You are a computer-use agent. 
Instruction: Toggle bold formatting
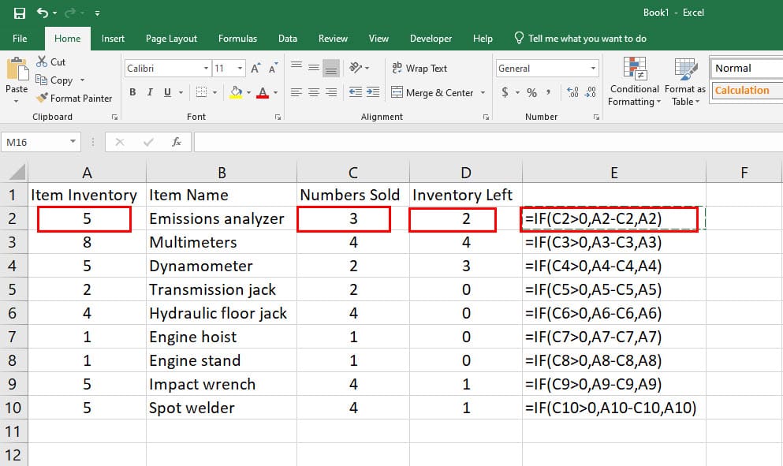click(x=132, y=92)
